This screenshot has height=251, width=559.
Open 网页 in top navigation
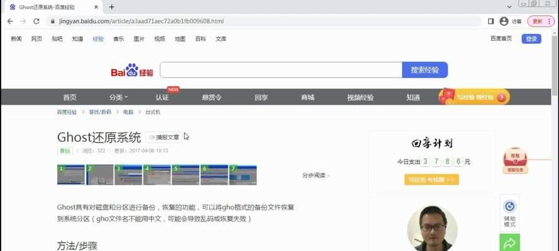pos(36,39)
